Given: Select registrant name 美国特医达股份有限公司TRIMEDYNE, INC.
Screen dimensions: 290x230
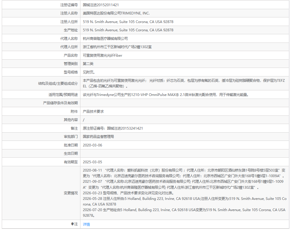Looking at the screenshot, I should tap(116, 13).
